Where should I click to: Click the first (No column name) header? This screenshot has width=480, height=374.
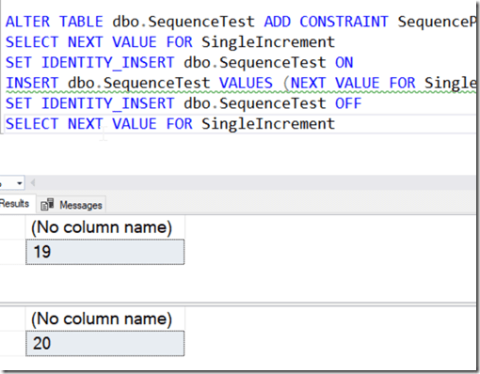click(104, 227)
